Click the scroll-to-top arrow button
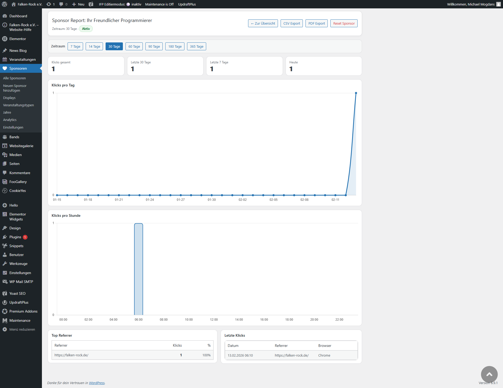 (x=489, y=374)
